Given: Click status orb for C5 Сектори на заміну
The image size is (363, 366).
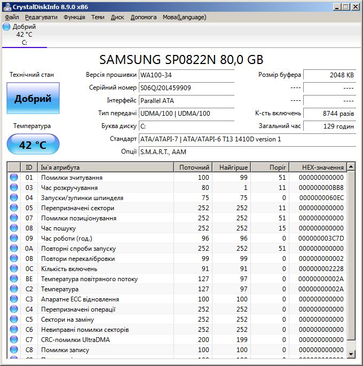Looking at the screenshot, I should point(14,319).
